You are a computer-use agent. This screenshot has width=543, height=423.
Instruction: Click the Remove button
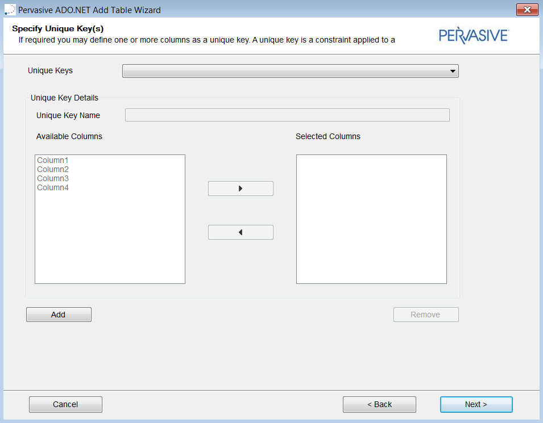(x=426, y=315)
